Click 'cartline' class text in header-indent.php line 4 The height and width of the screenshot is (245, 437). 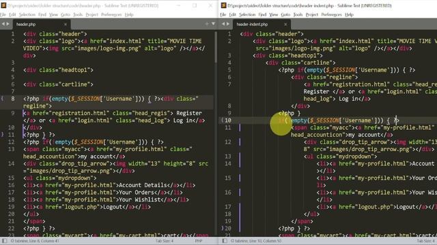[x=317, y=63]
